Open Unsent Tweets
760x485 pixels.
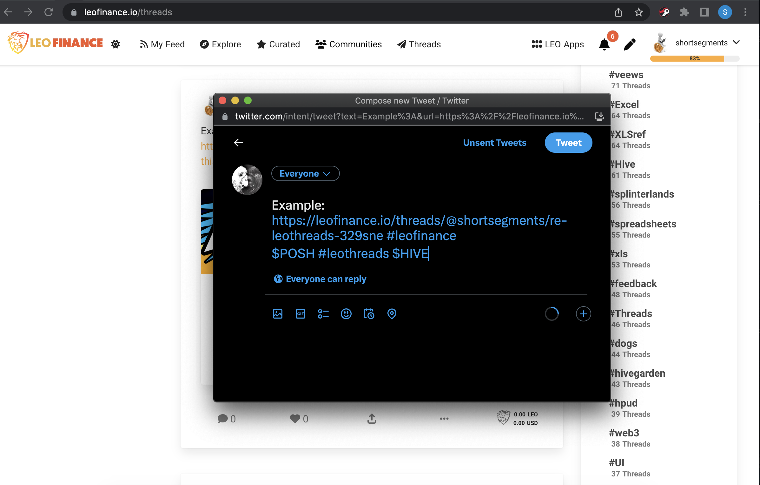click(494, 143)
